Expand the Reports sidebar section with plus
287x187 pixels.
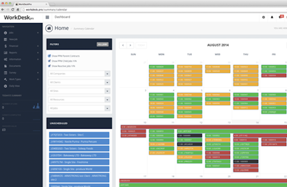[38, 53]
